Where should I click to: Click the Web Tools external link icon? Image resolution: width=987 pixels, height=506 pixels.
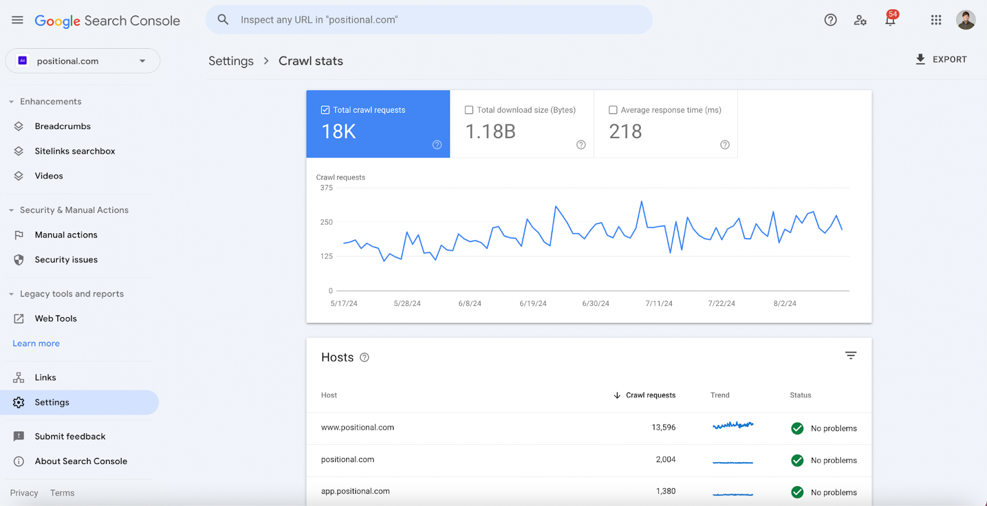pos(19,319)
